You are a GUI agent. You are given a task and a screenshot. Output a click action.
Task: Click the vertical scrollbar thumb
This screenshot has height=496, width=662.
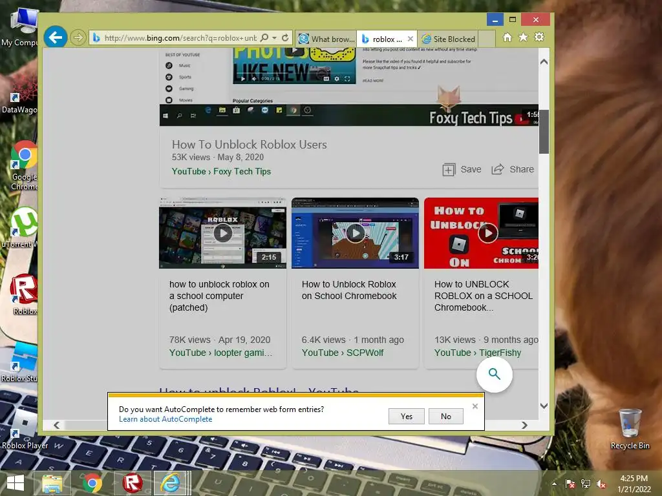tap(544, 132)
